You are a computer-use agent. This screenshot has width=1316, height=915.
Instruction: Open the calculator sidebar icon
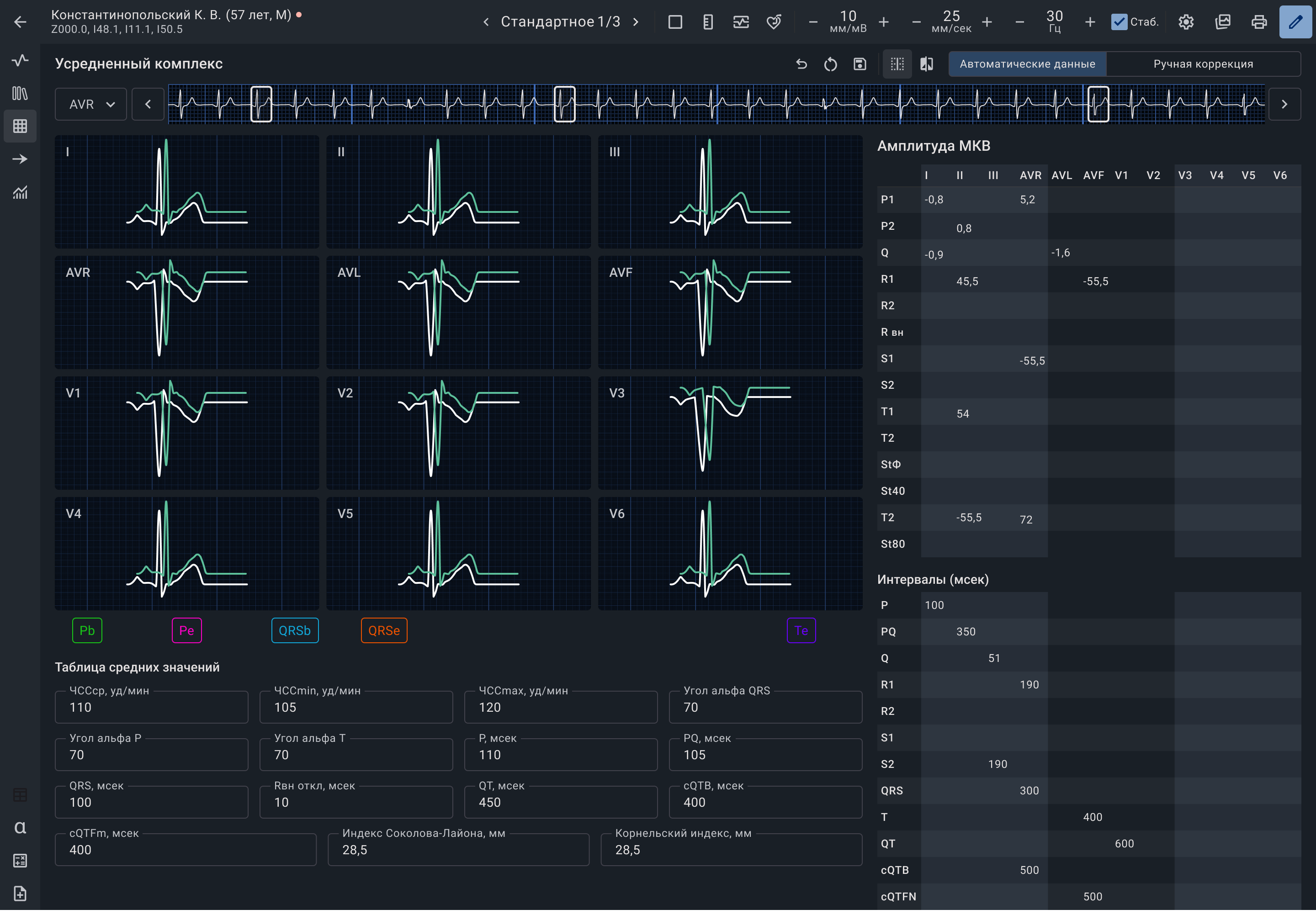click(20, 860)
